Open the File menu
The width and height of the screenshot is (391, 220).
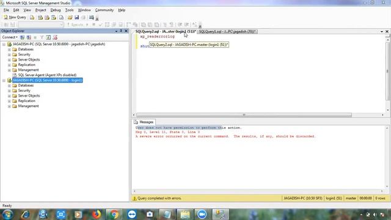6,10
